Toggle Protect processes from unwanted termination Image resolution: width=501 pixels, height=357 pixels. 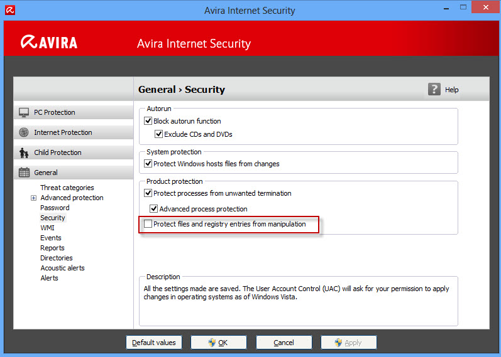(x=148, y=193)
